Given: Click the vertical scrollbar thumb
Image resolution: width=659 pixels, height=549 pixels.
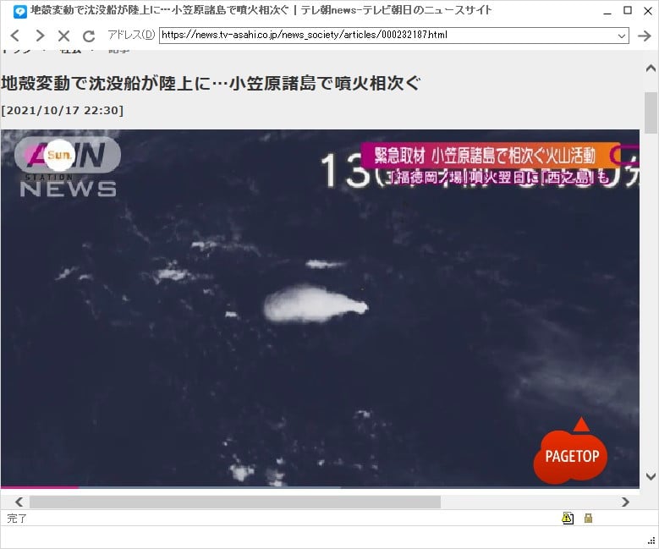Looking at the screenshot, I should click(651, 113).
